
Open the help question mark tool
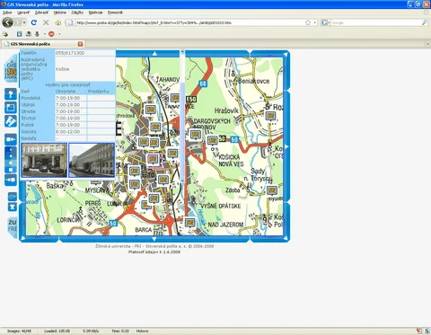[11, 94]
